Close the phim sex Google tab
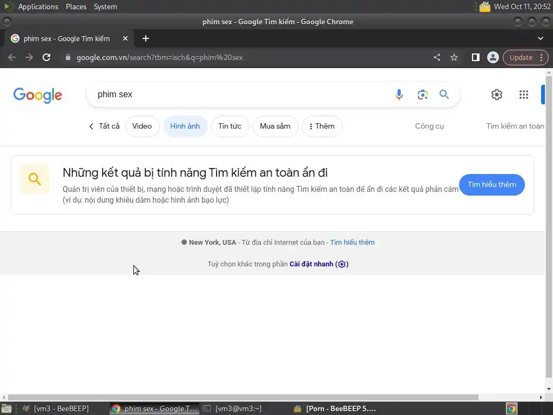 click(x=125, y=38)
